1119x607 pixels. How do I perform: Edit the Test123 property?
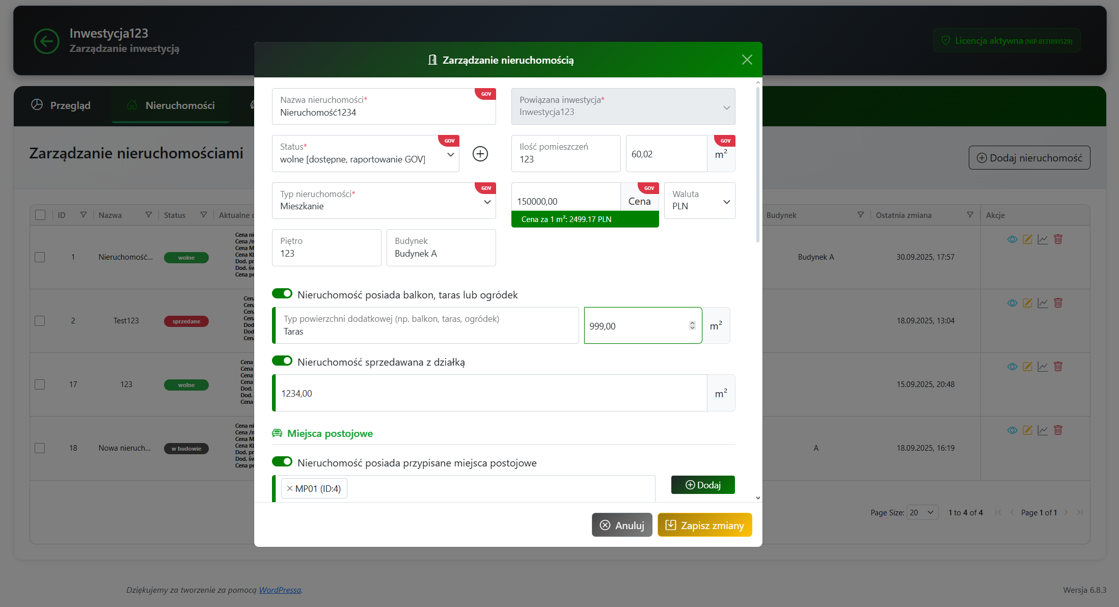[1028, 302]
